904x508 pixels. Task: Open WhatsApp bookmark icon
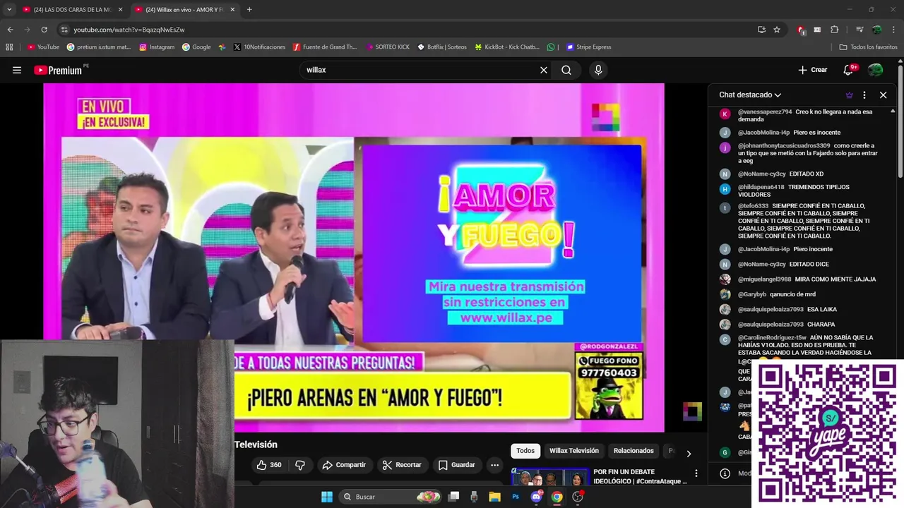click(x=551, y=47)
